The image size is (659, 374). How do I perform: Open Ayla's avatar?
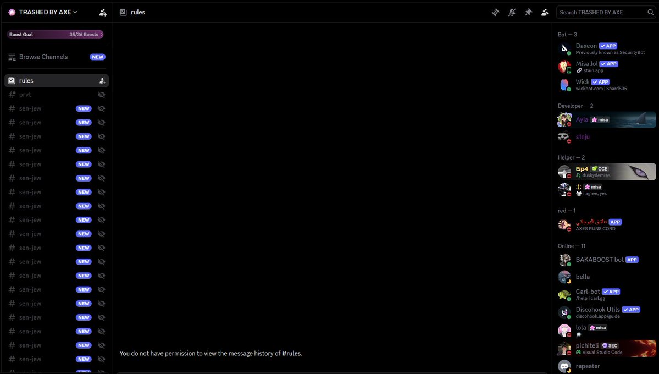point(564,120)
